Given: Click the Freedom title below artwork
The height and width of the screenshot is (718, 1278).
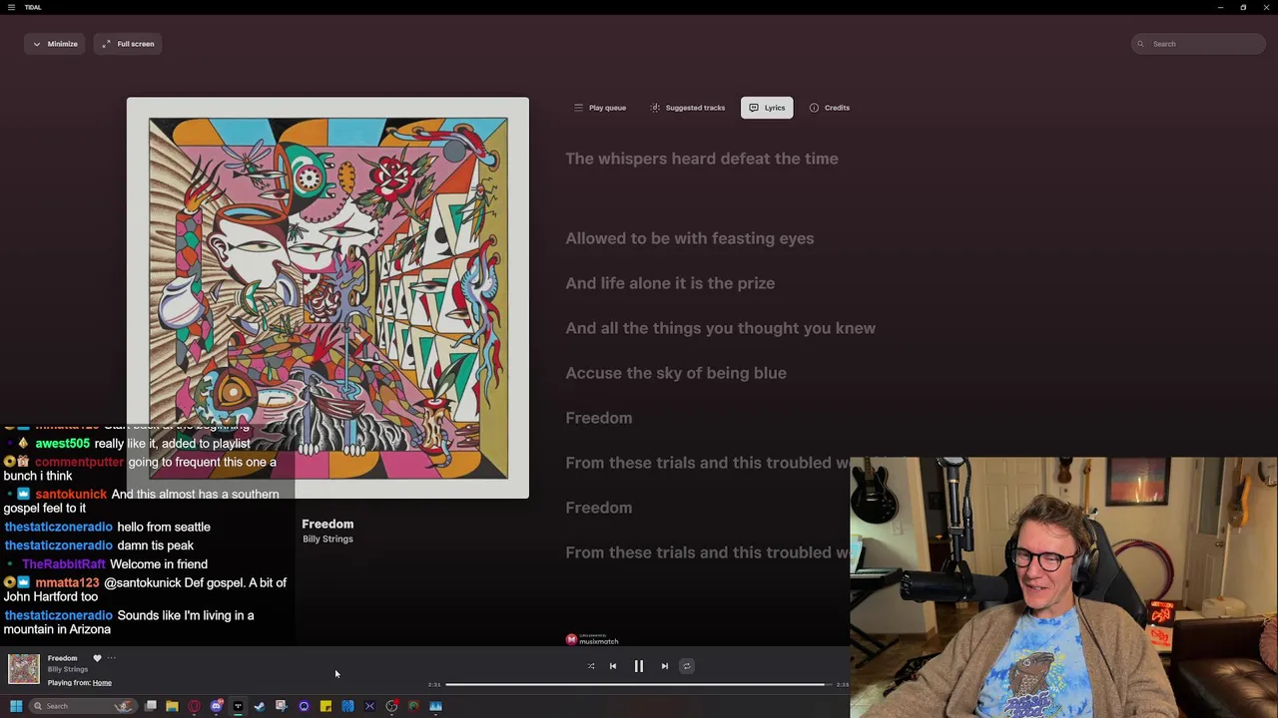Looking at the screenshot, I should [x=327, y=524].
